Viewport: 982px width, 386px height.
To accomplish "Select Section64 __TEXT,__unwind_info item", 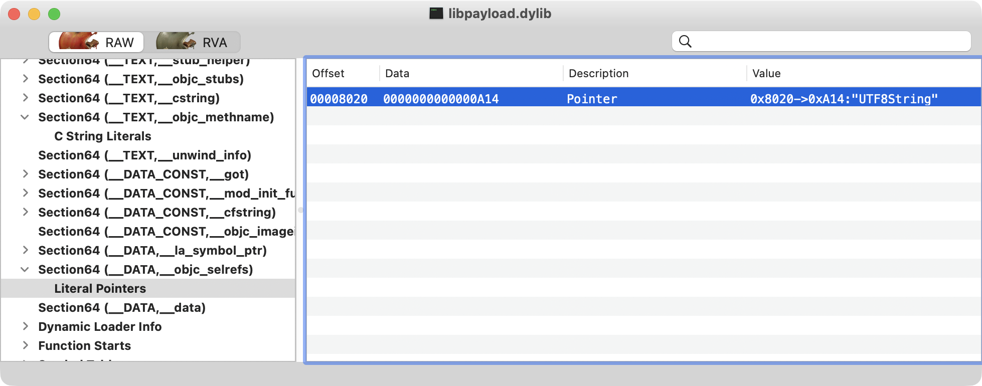I will click(x=144, y=155).
